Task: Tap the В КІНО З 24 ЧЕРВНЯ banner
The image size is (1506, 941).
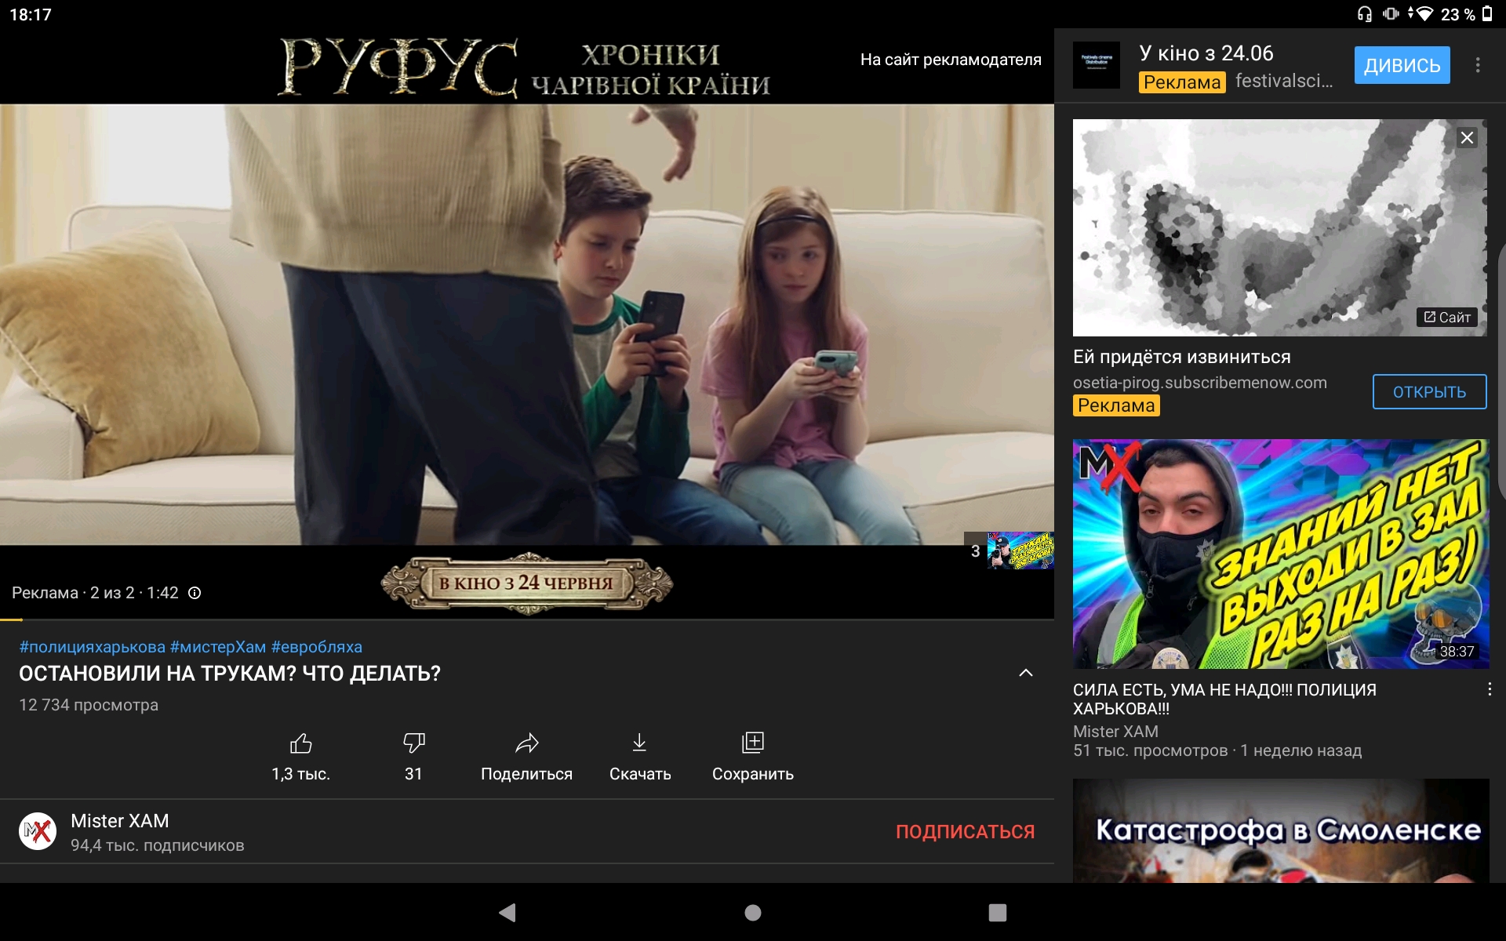Action: point(526,583)
